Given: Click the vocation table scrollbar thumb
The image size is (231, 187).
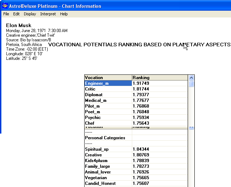Looking at the screenshot, I should [191, 84].
